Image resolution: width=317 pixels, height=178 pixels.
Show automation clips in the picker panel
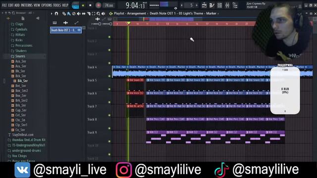[x=76, y=23]
